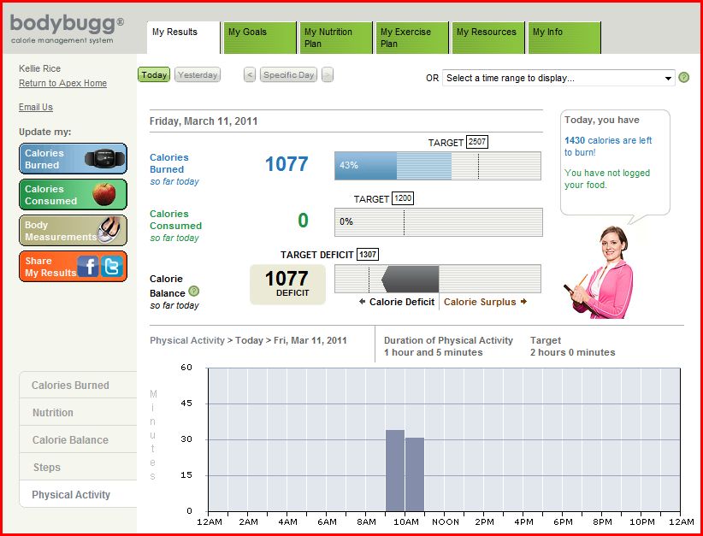Viewport: 703px width, 536px height.
Task: Click the Calories Burned 43% progress bar
Action: pos(438,166)
